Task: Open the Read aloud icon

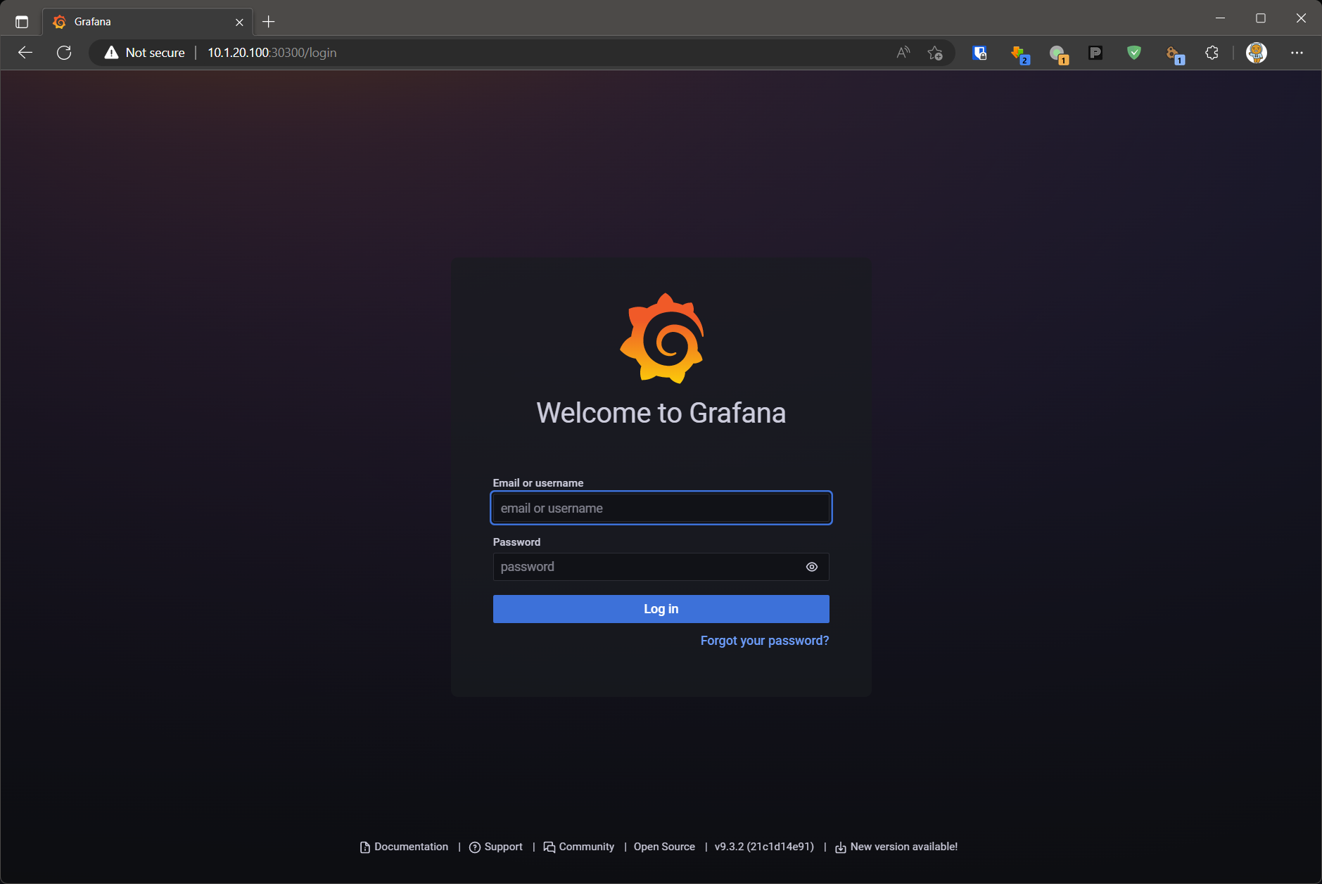Action: coord(903,53)
